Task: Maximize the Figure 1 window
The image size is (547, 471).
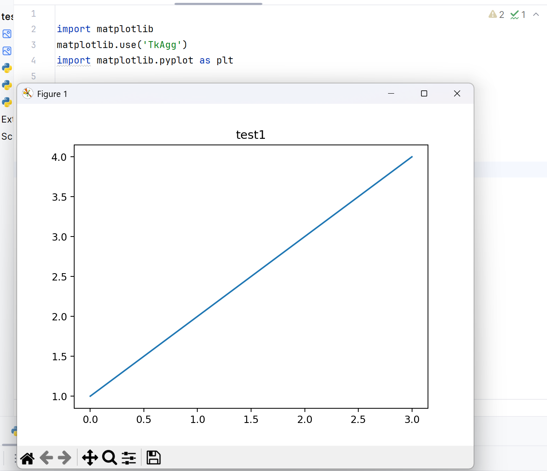Action: (x=424, y=94)
